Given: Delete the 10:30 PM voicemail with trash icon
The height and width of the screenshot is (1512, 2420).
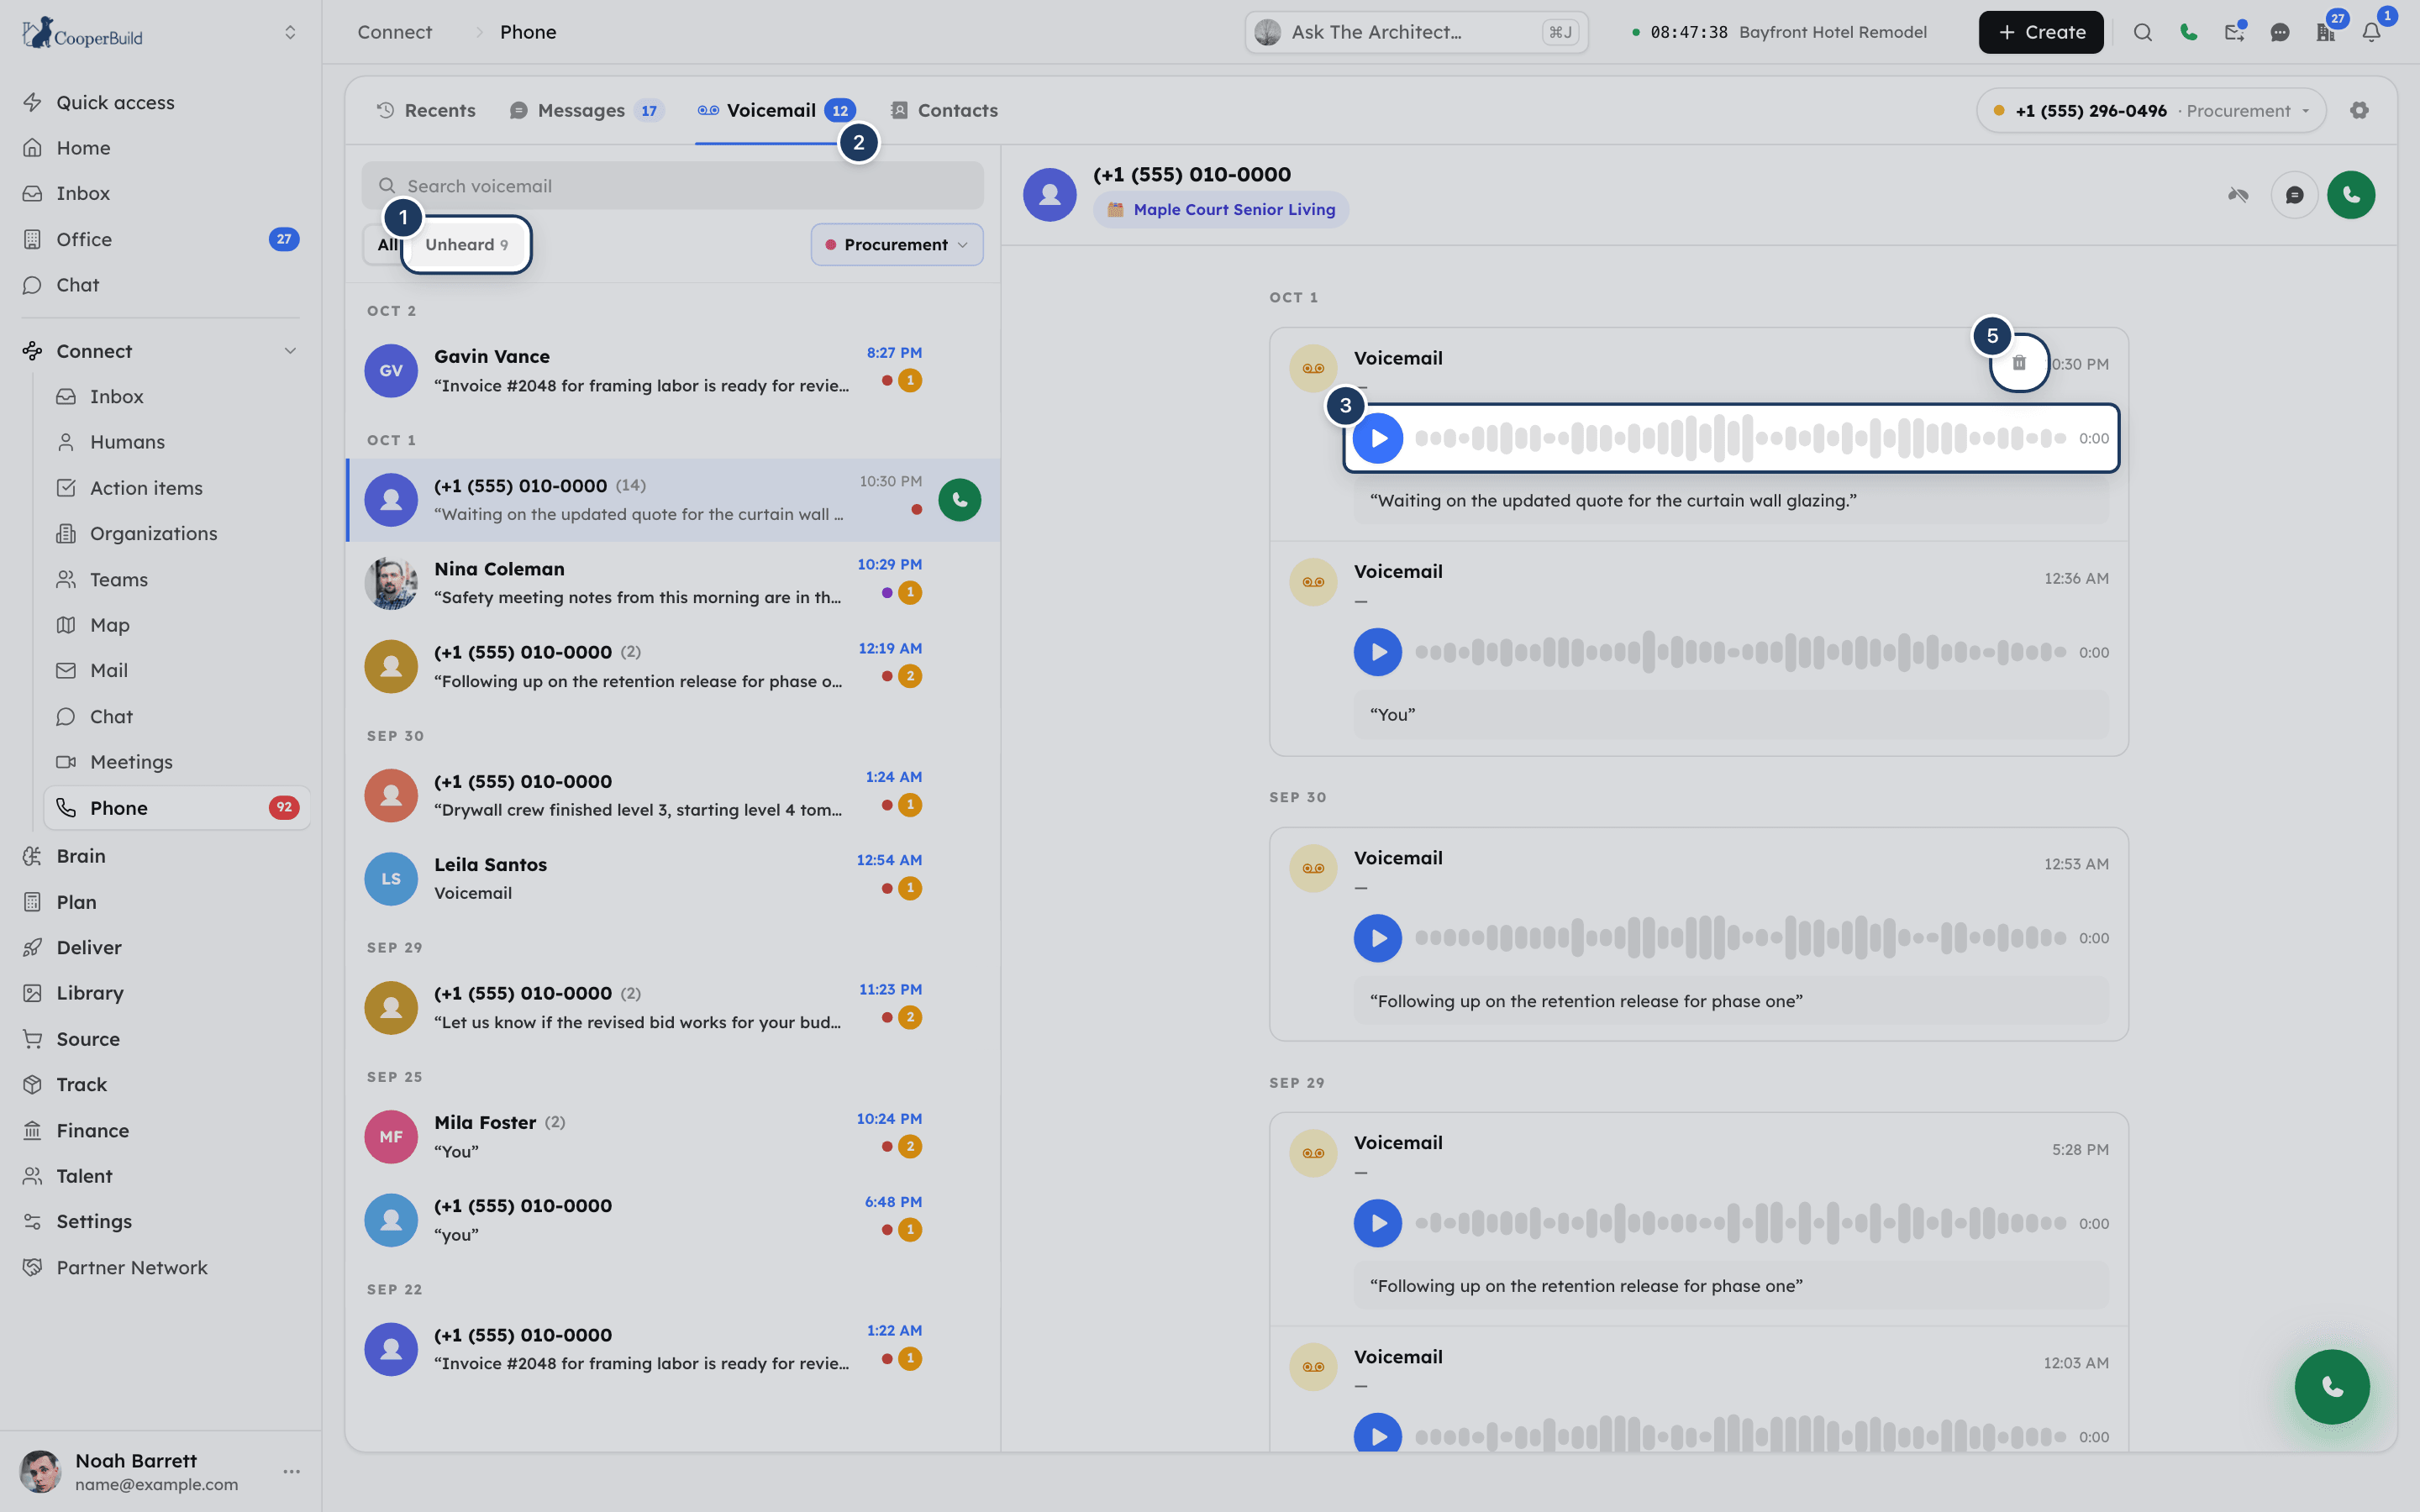Looking at the screenshot, I should [x=2019, y=363].
